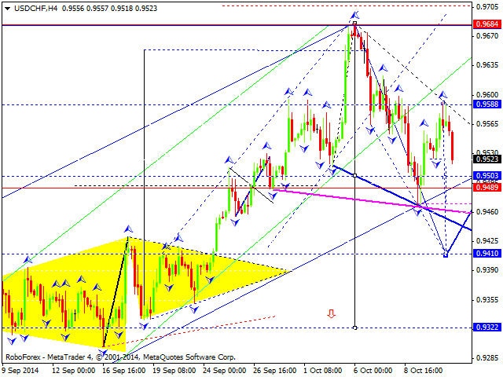Screen dimensions: 503x377
Task: Click the red 0.9684 price label
Action: pos(487,24)
